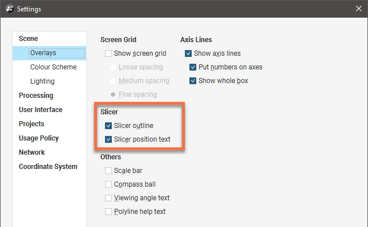Disable Show whole box option

point(193,81)
